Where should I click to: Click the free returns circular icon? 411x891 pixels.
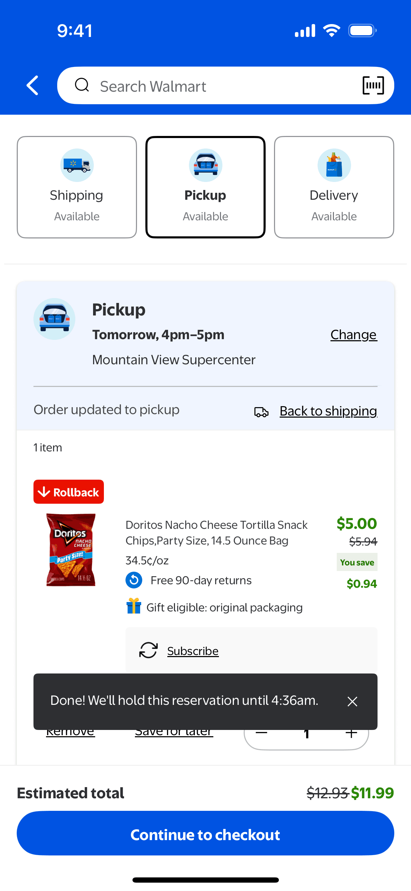point(134,580)
